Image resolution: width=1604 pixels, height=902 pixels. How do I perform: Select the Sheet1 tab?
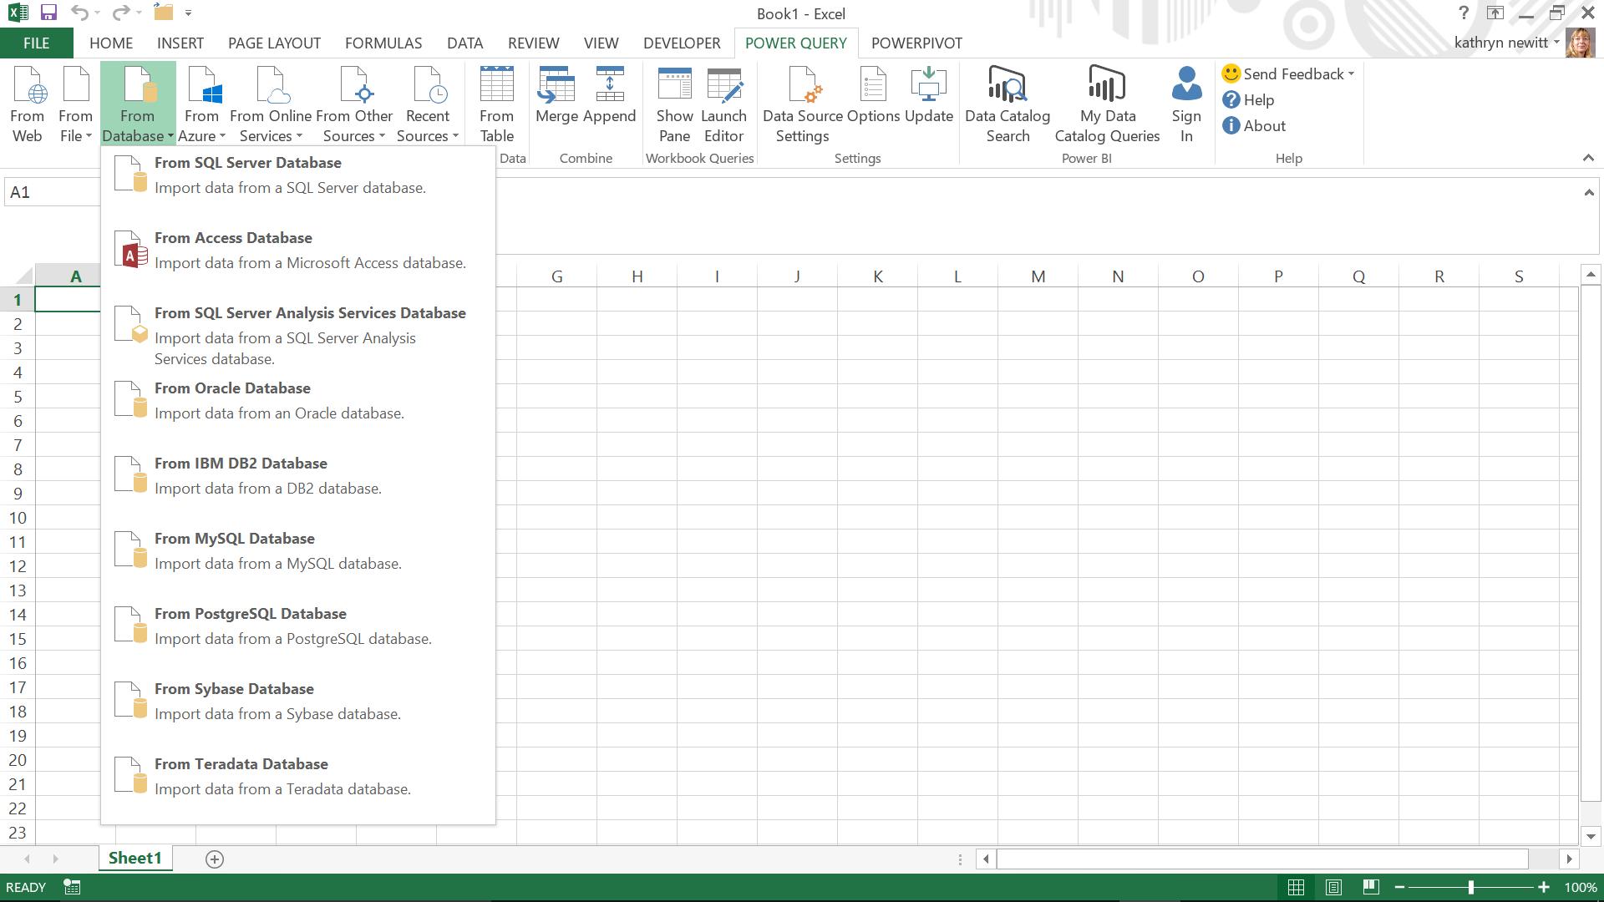click(135, 859)
